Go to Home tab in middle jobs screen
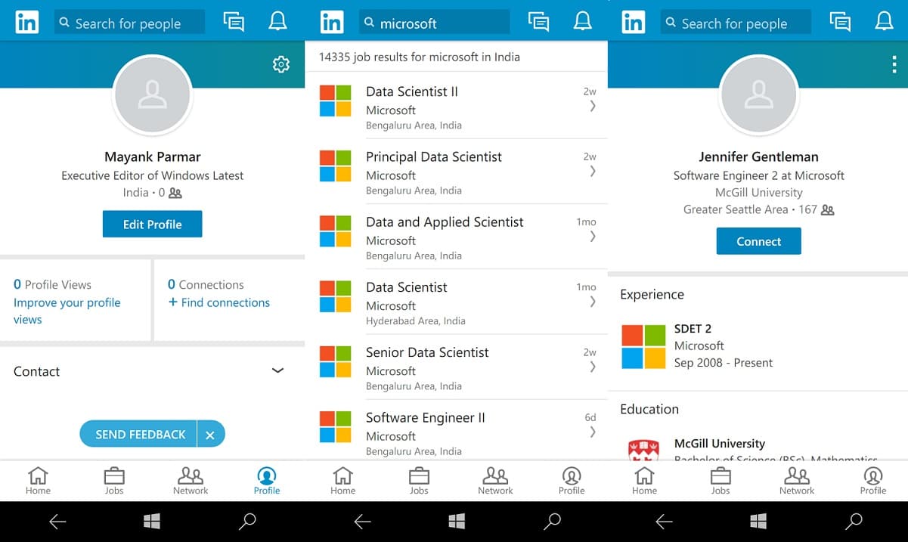 tap(342, 481)
